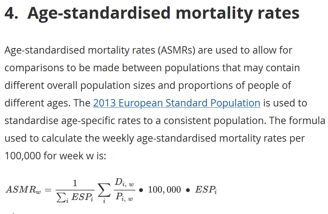Click the section number 4 in heading
Screen dimensions: 328x214
[11, 13]
